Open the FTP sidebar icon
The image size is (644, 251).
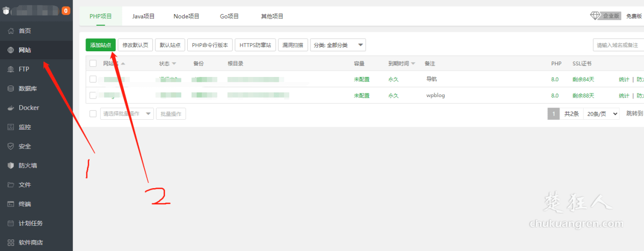[11, 69]
